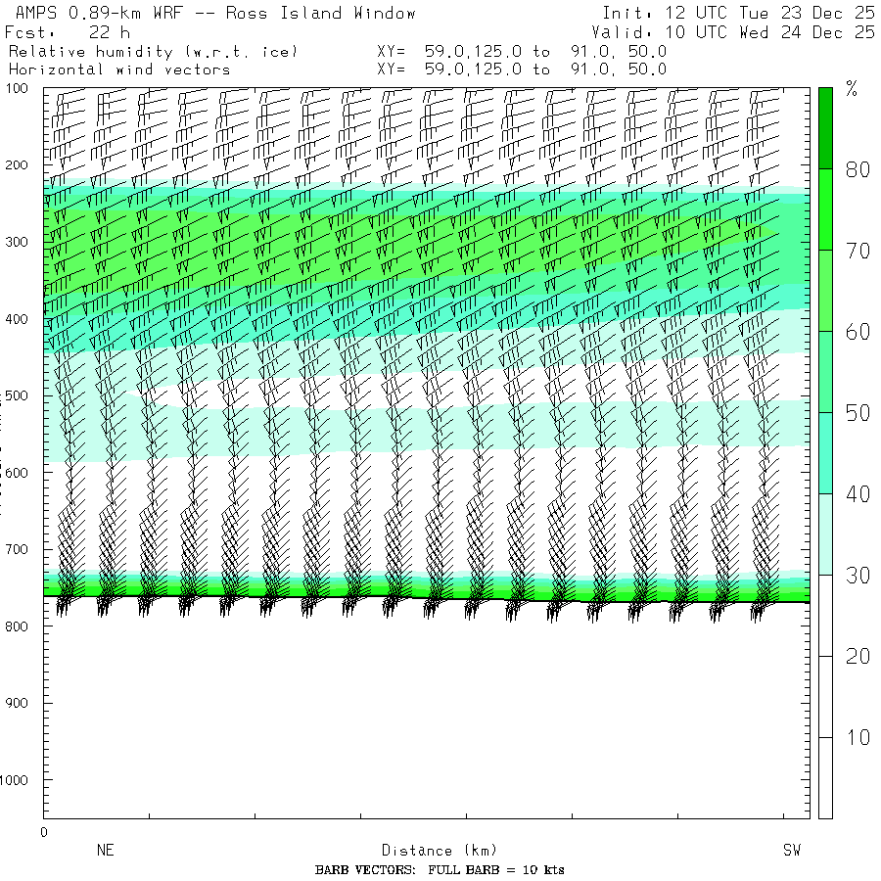The width and height of the screenshot is (881, 881).
Task: Click the Distance (km) axis title
Action: [x=431, y=851]
